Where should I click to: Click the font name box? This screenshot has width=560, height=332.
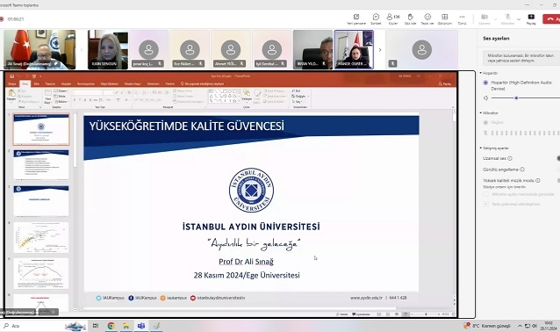(x=88, y=92)
